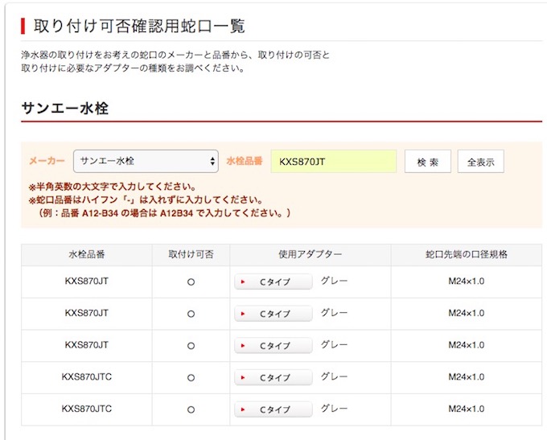Select the 水栓品番 column header
547x440 pixels.
87,254
